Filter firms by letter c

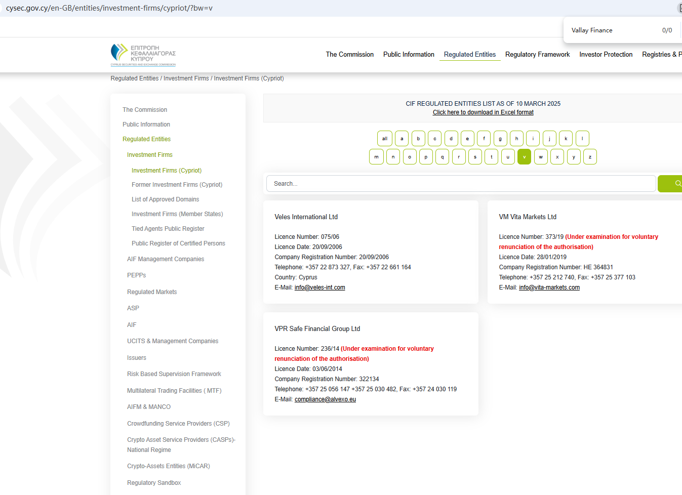pos(434,139)
